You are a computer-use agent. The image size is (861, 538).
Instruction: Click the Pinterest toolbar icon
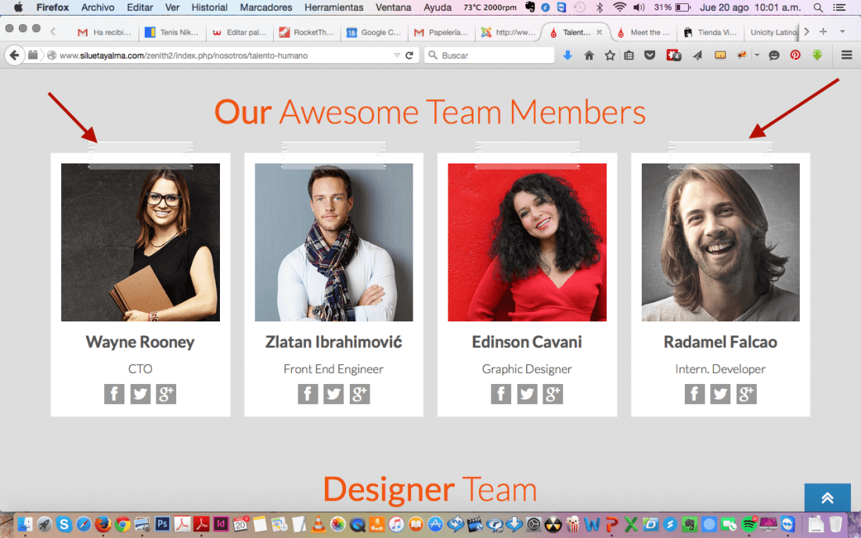pyautogui.click(x=795, y=55)
